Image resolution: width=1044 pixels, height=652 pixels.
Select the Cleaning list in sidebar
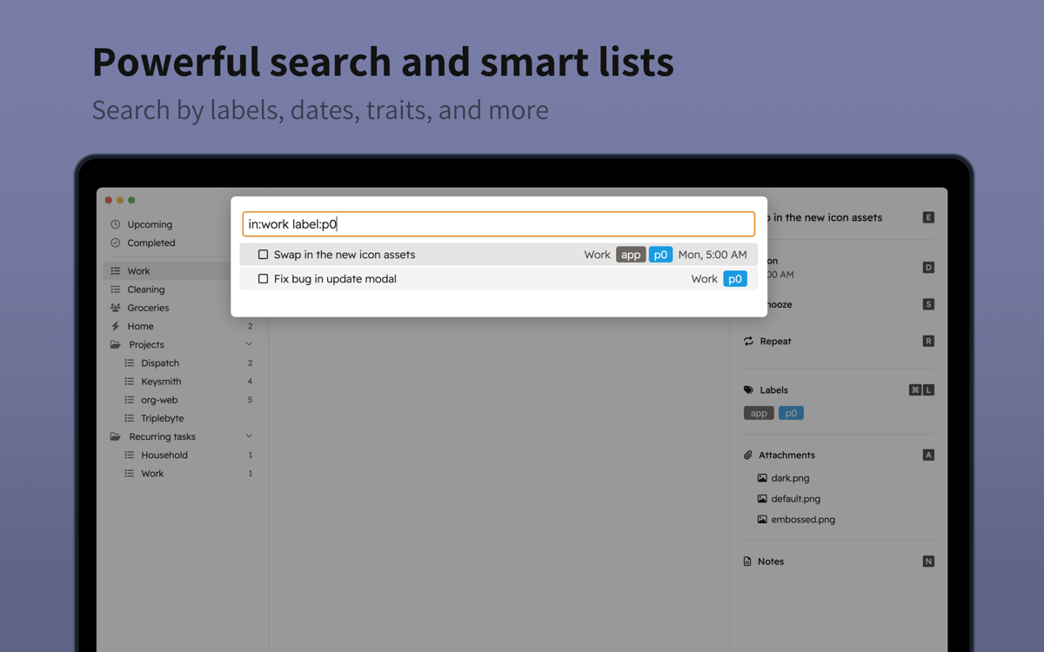point(145,289)
